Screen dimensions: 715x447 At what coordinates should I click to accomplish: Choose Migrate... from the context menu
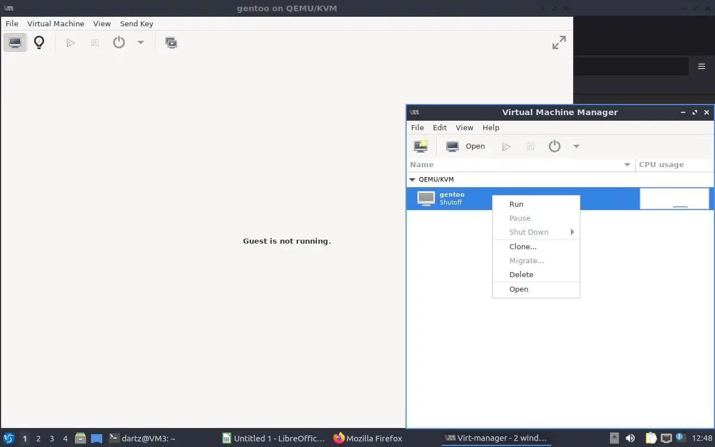point(536,260)
